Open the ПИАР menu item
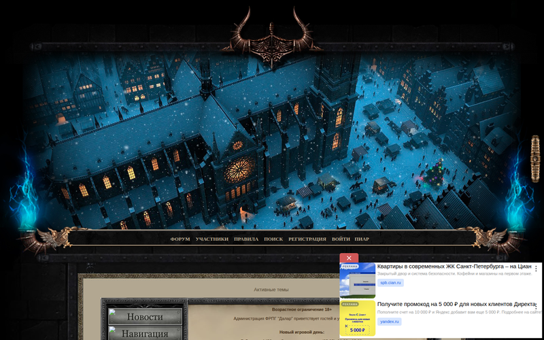Screen dimensions: 544x340 pyautogui.click(x=362, y=239)
